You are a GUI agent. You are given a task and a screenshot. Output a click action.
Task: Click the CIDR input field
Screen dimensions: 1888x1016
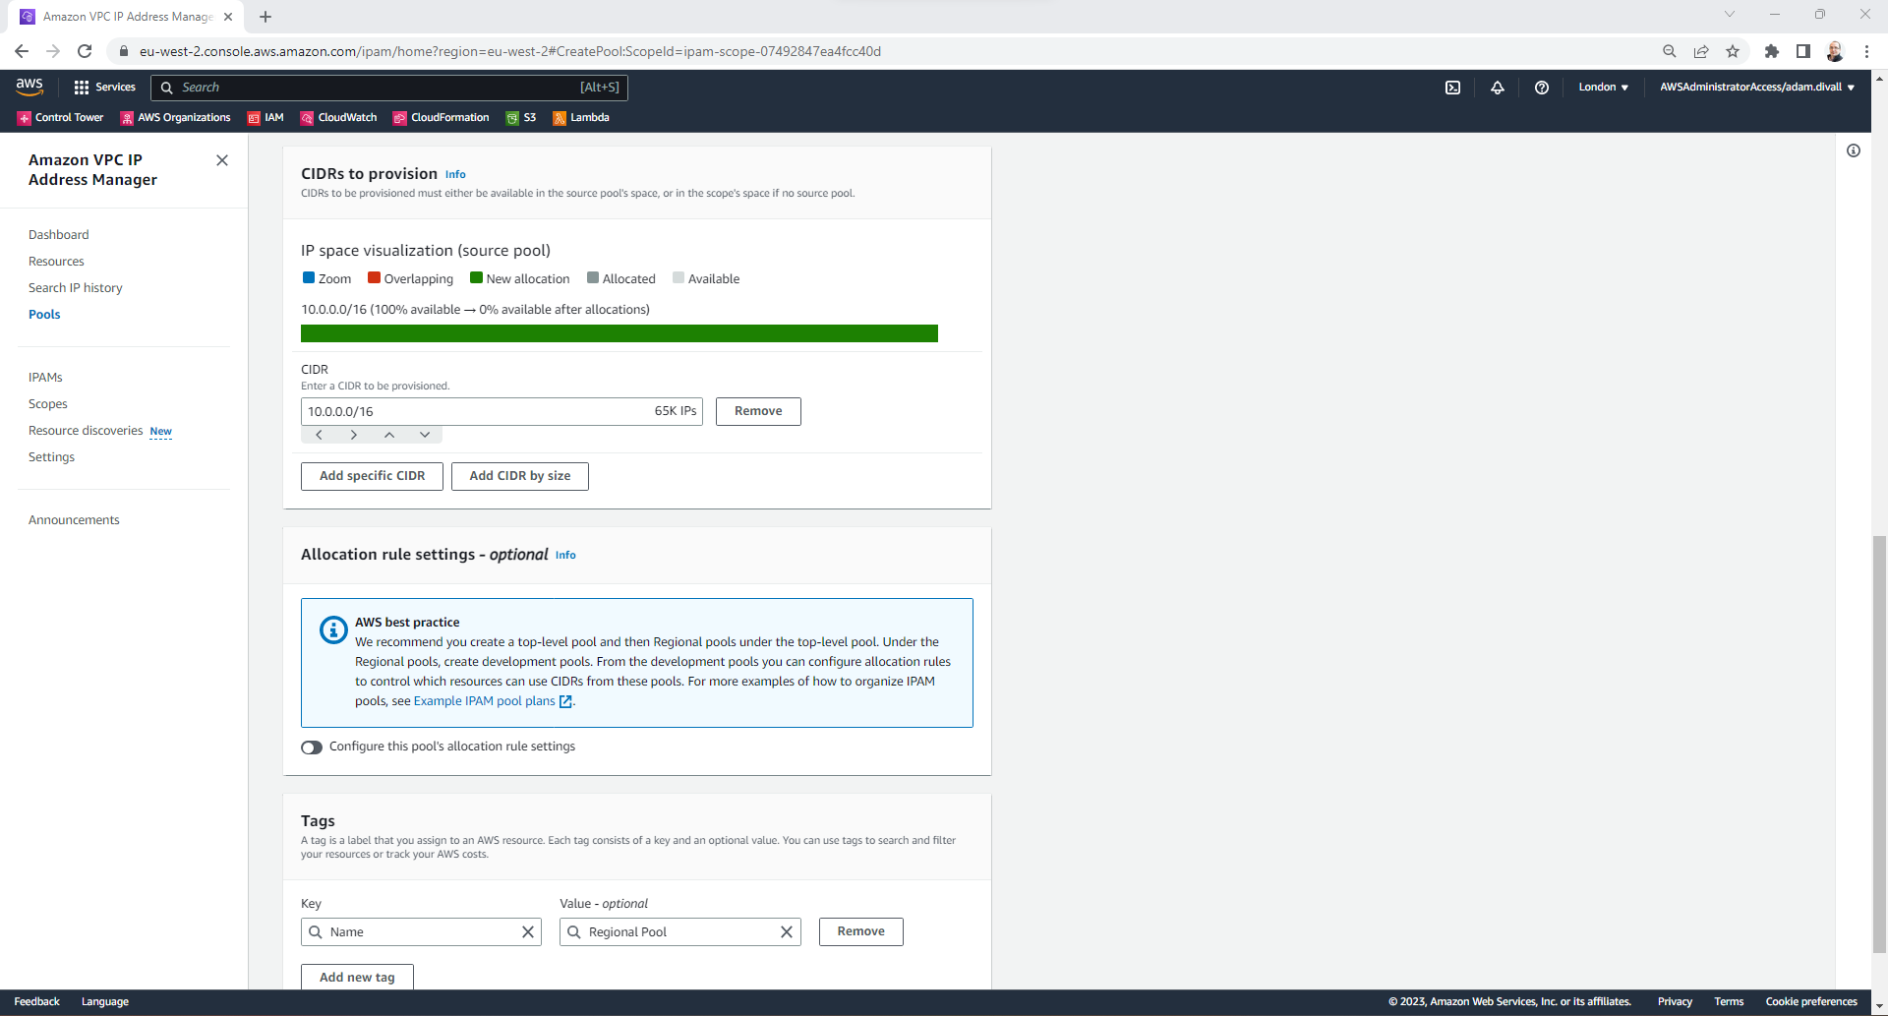click(x=501, y=411)
